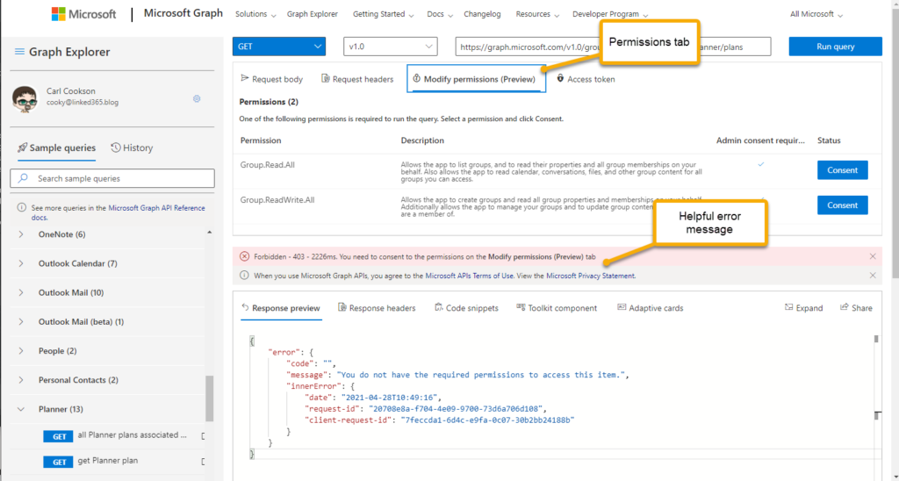Click the Microsoft Graph title link

tap(183, 14)
